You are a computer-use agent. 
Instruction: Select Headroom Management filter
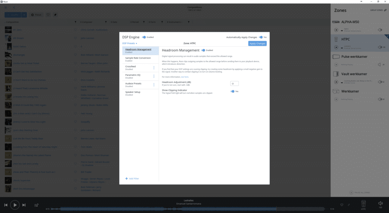click(141, 51)
